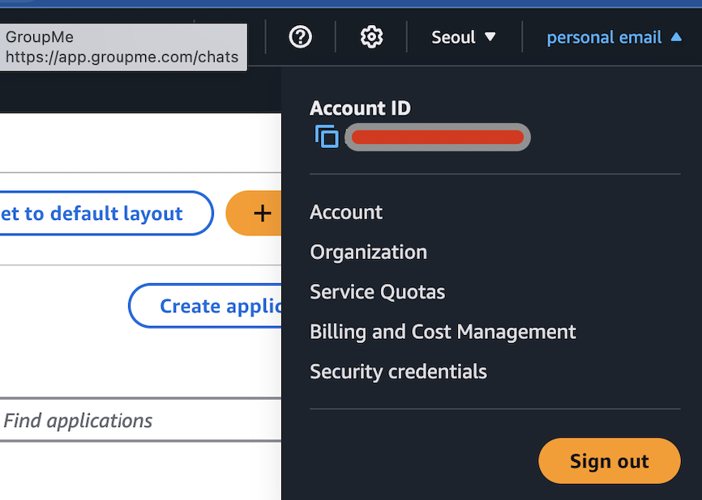The width and height of the screenshot is (702, 500).
Task: Click the personal email account name
Action: tap(604, 37)
